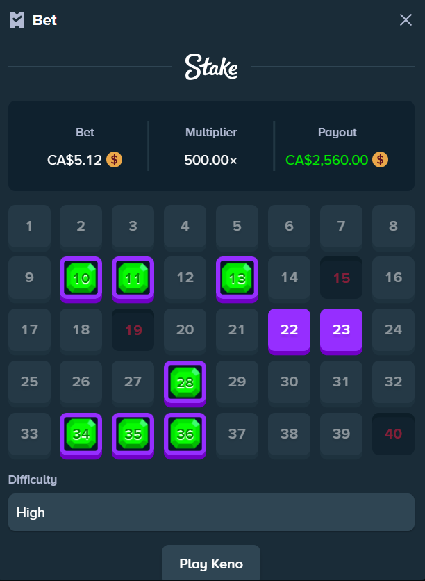
Task: Pick the dark number 40 tile
Action: 393,434
